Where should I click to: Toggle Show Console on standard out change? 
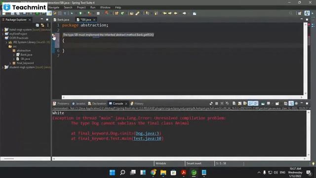point(250,103)
